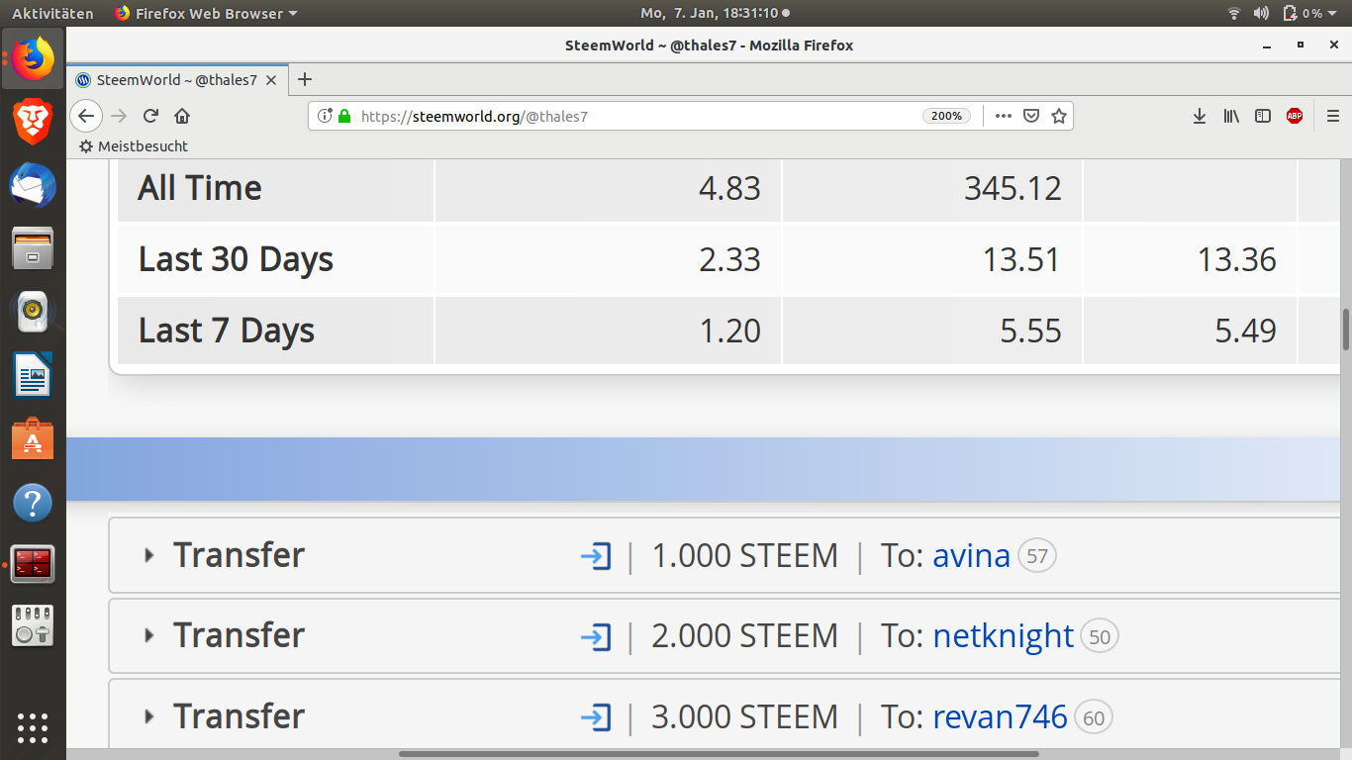Show the library bookshelf icon

[1231, 116]
